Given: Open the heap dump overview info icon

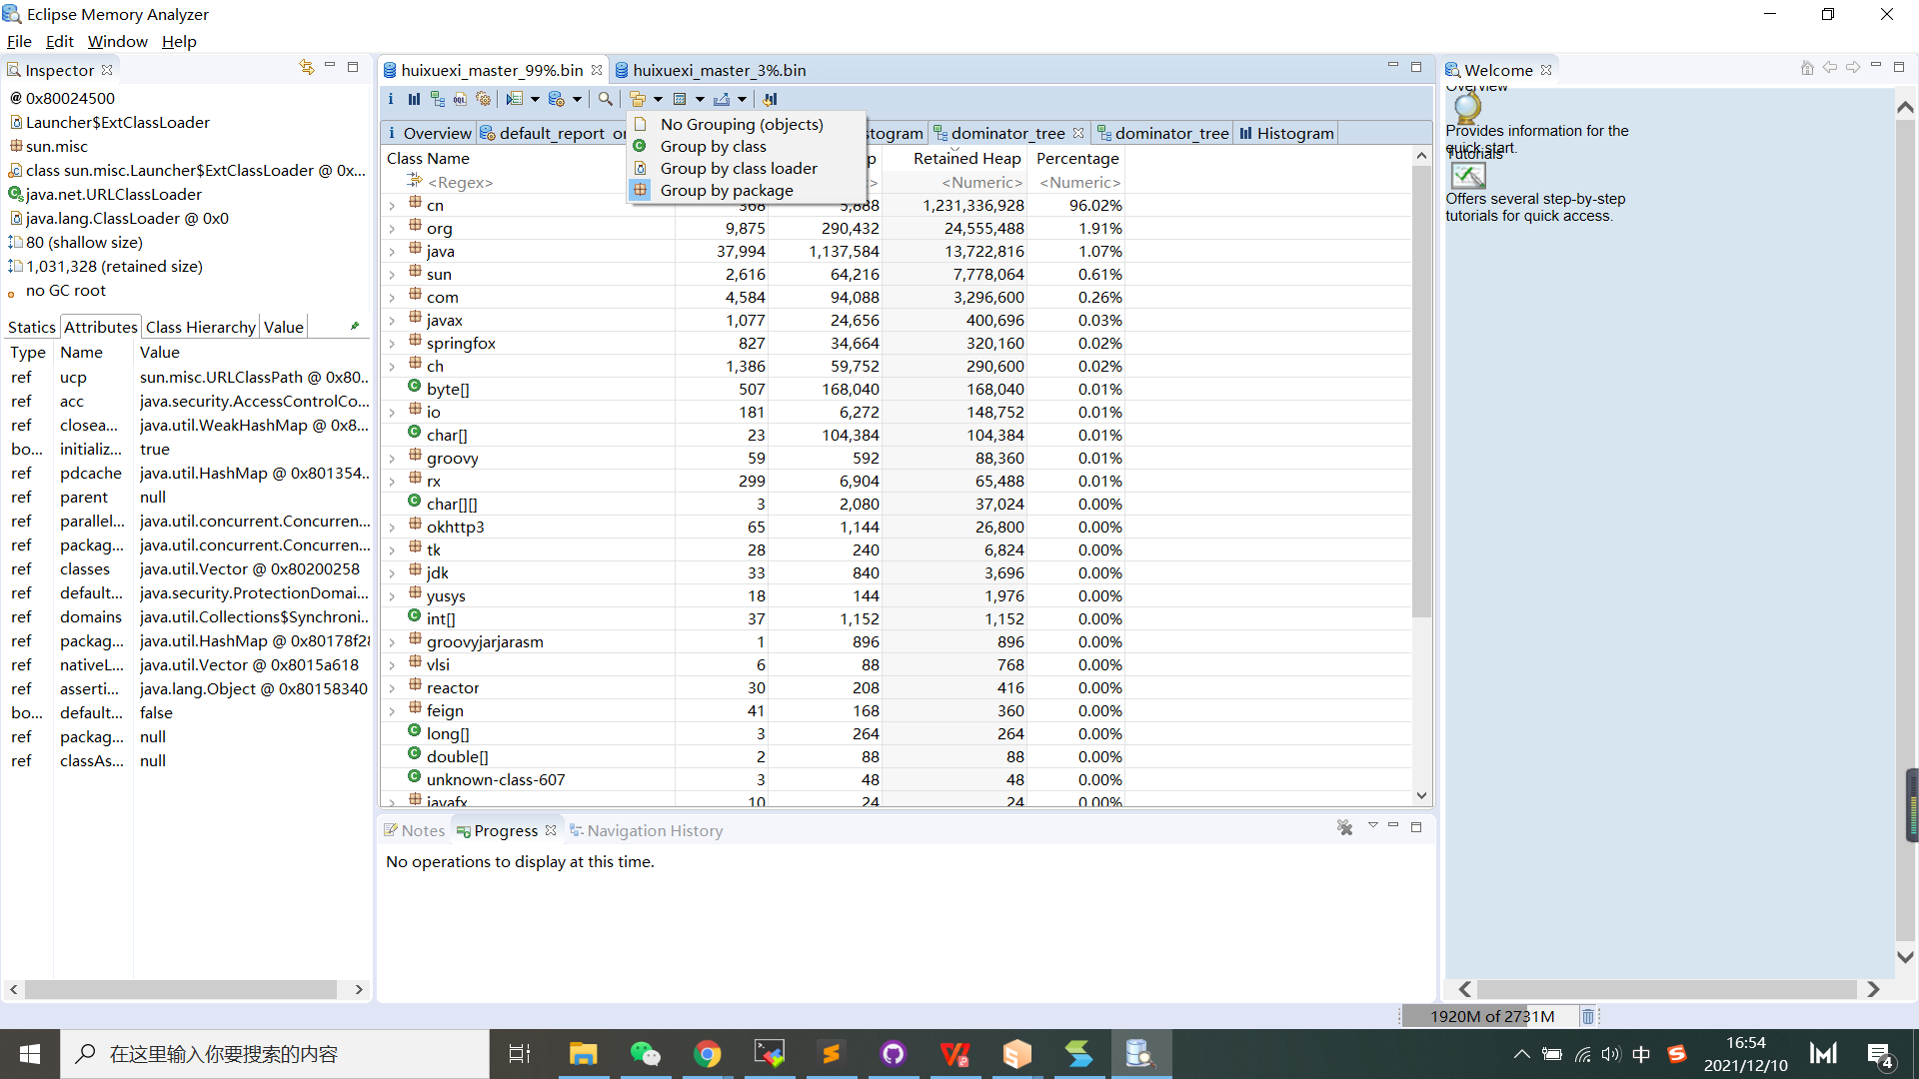Looking at the screenshot, I should pyautogui.click(x=391, y=99).
